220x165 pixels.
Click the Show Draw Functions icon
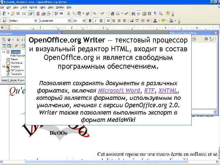(126, 14)
